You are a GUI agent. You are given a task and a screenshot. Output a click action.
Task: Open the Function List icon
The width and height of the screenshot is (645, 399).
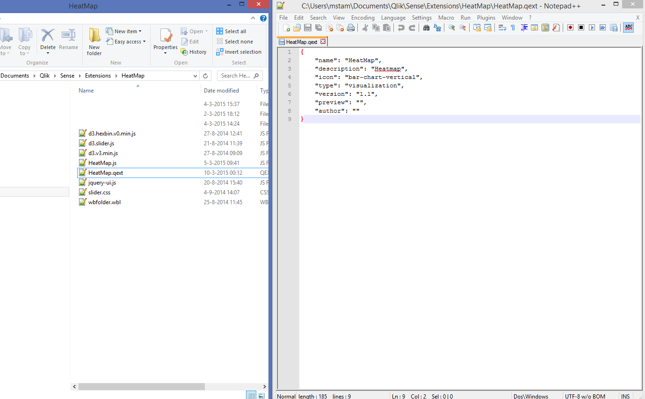coord(556,28)
